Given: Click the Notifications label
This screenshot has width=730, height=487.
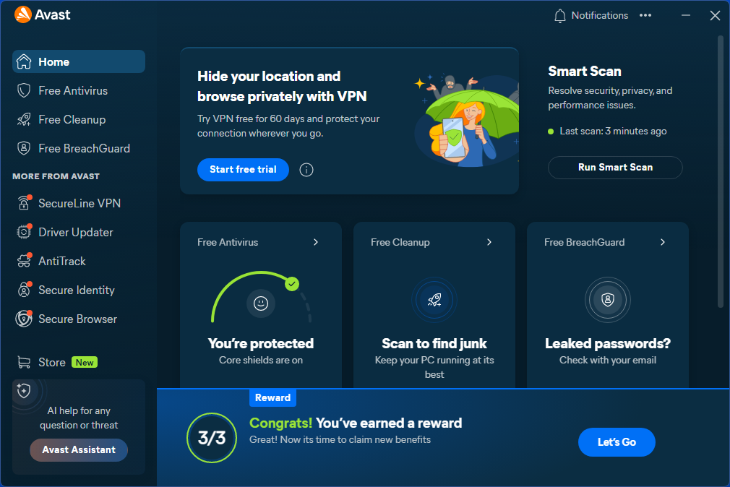Looking at the screenshot, I should (600, 15).
